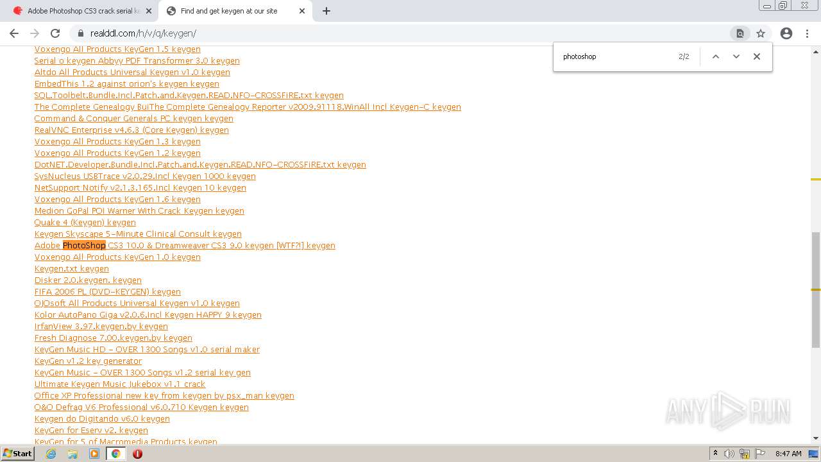
Task: Open OJOsoft Universal Keygen v1.0 link
Action: 137,304
